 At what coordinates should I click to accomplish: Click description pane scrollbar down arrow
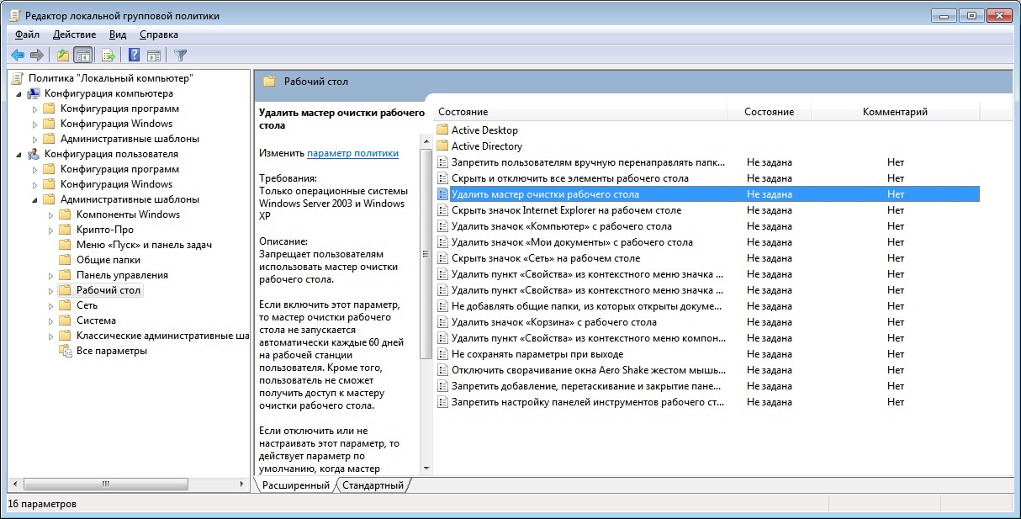[426, 468]
